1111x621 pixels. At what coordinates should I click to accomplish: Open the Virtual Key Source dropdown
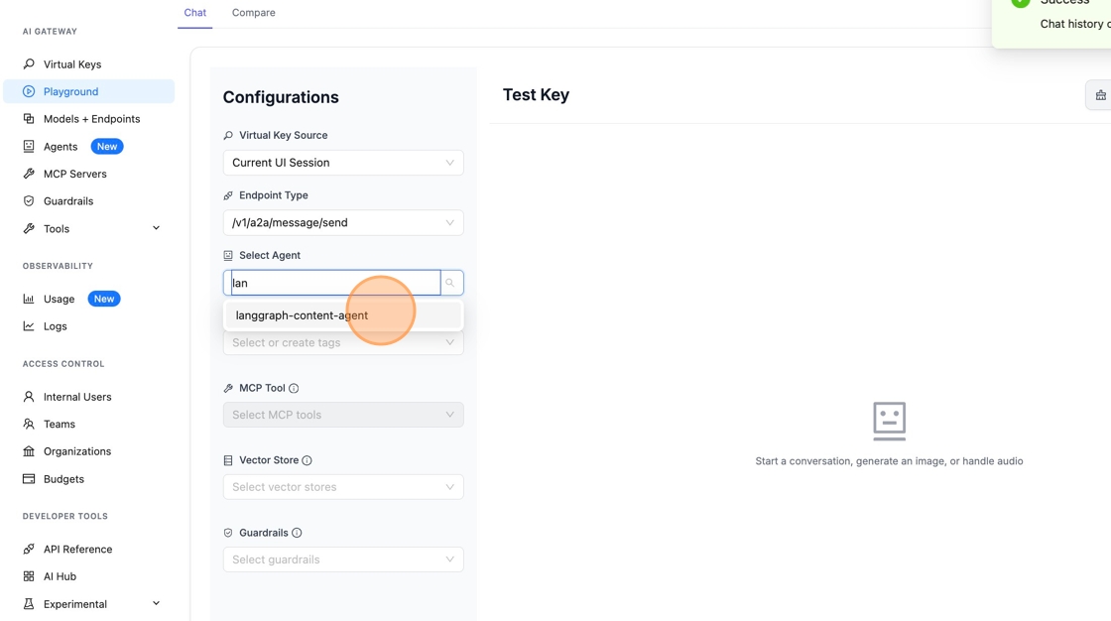tap(342, 163)
